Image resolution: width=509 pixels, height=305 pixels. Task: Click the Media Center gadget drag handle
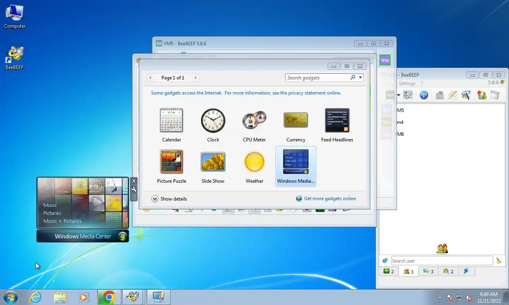[134, 197]
